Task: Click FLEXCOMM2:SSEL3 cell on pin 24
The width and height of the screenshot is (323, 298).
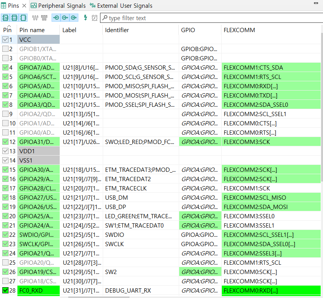Action: [x=271, y=253]
